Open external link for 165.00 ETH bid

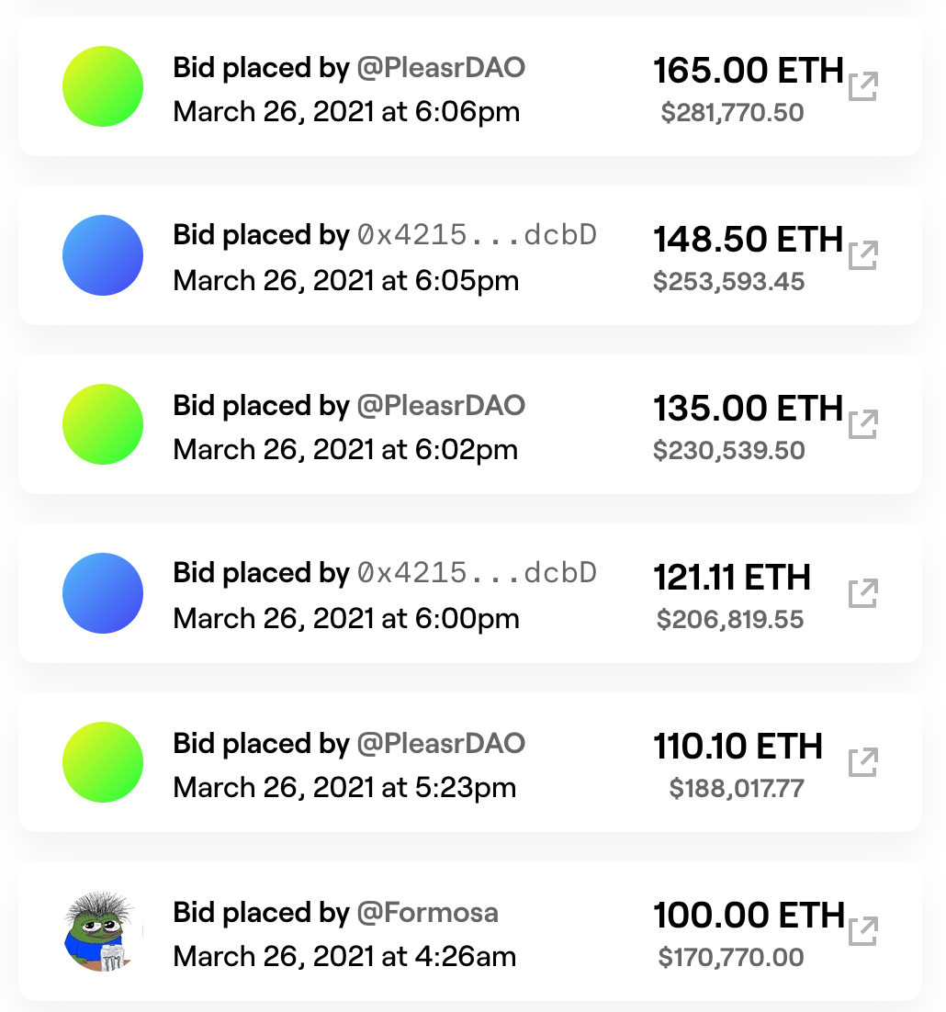[862, 86]
